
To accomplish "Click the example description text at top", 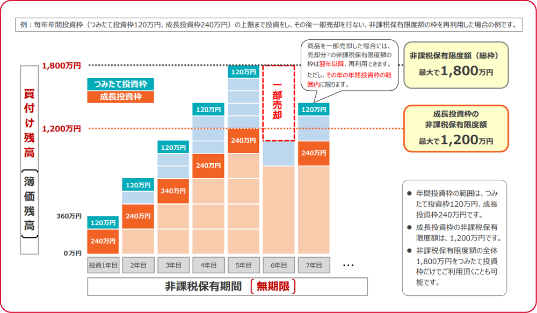I will (268, 25).
